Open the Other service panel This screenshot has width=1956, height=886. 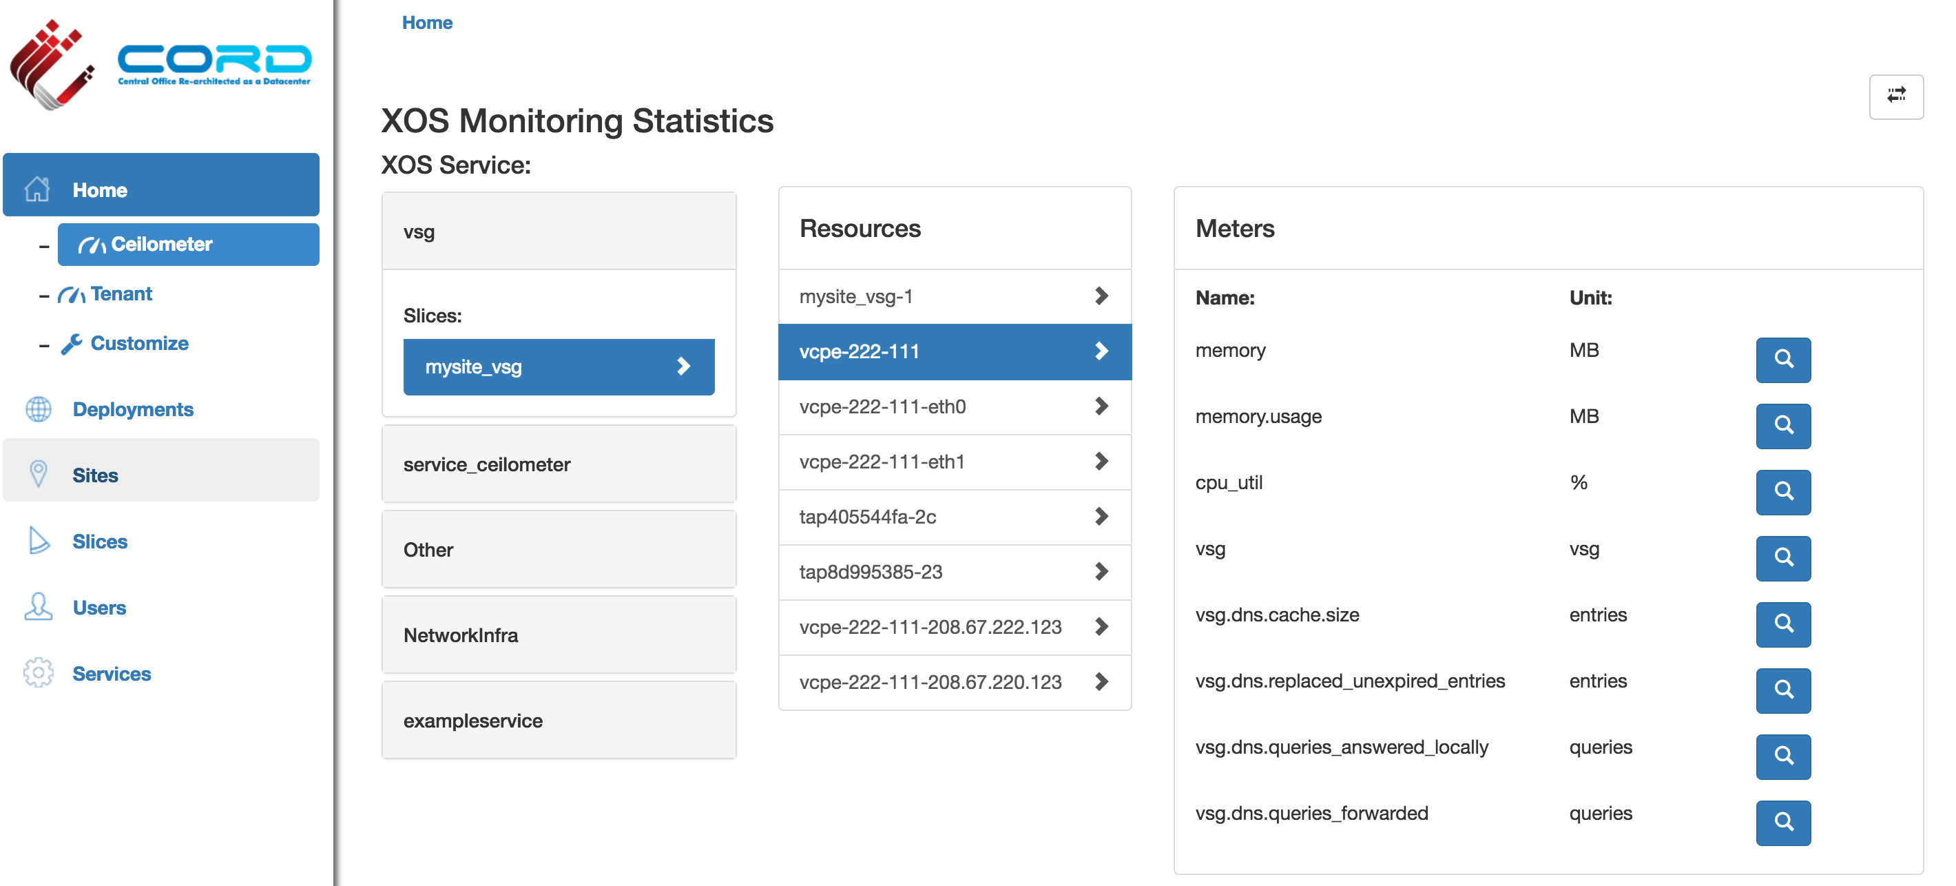[x=559, y=549]
